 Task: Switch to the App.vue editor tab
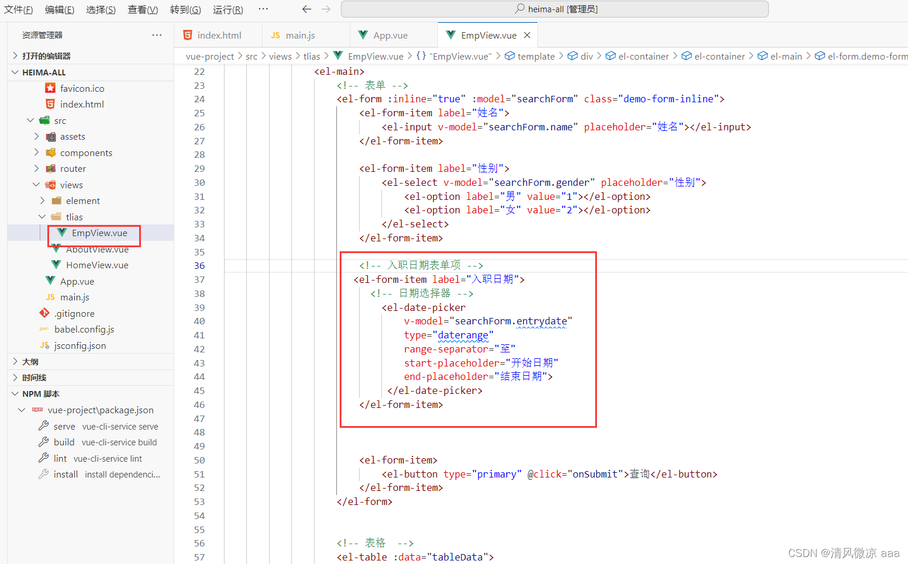click(393, 35)
